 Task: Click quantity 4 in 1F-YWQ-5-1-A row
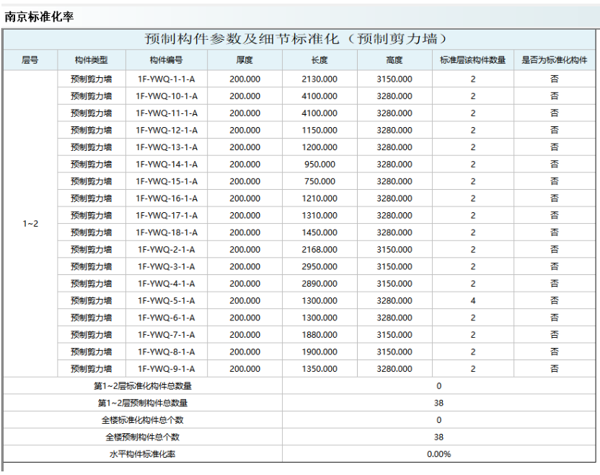pyautogui.click(x=473, y=301)
